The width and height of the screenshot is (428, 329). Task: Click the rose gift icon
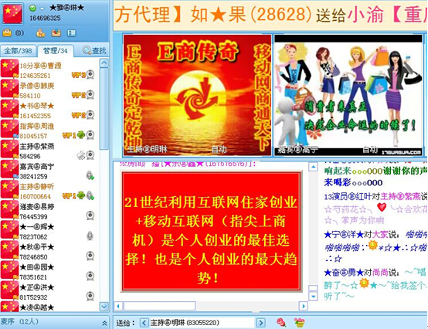(x=281, y=323)
